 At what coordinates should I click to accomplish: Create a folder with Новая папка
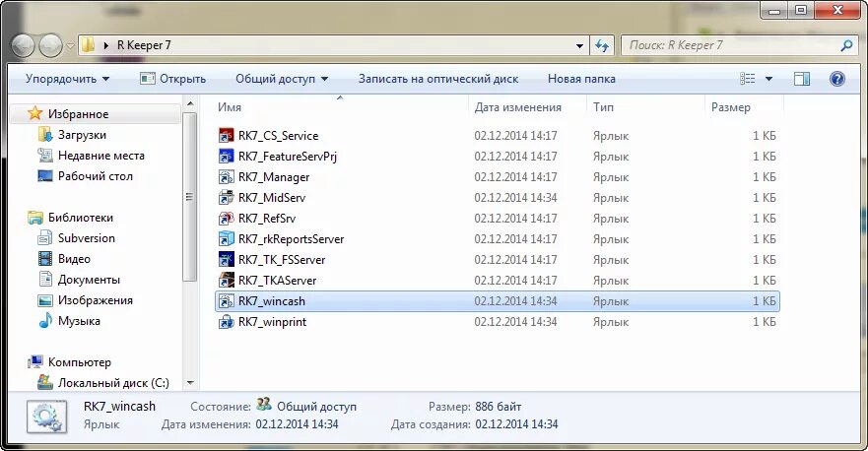click(581, 79)
